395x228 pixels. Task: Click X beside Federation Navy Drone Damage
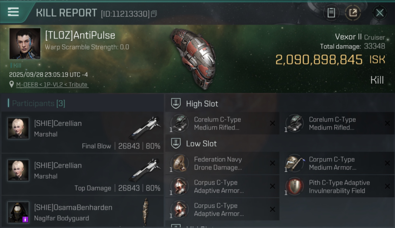(x=273, y=163)
